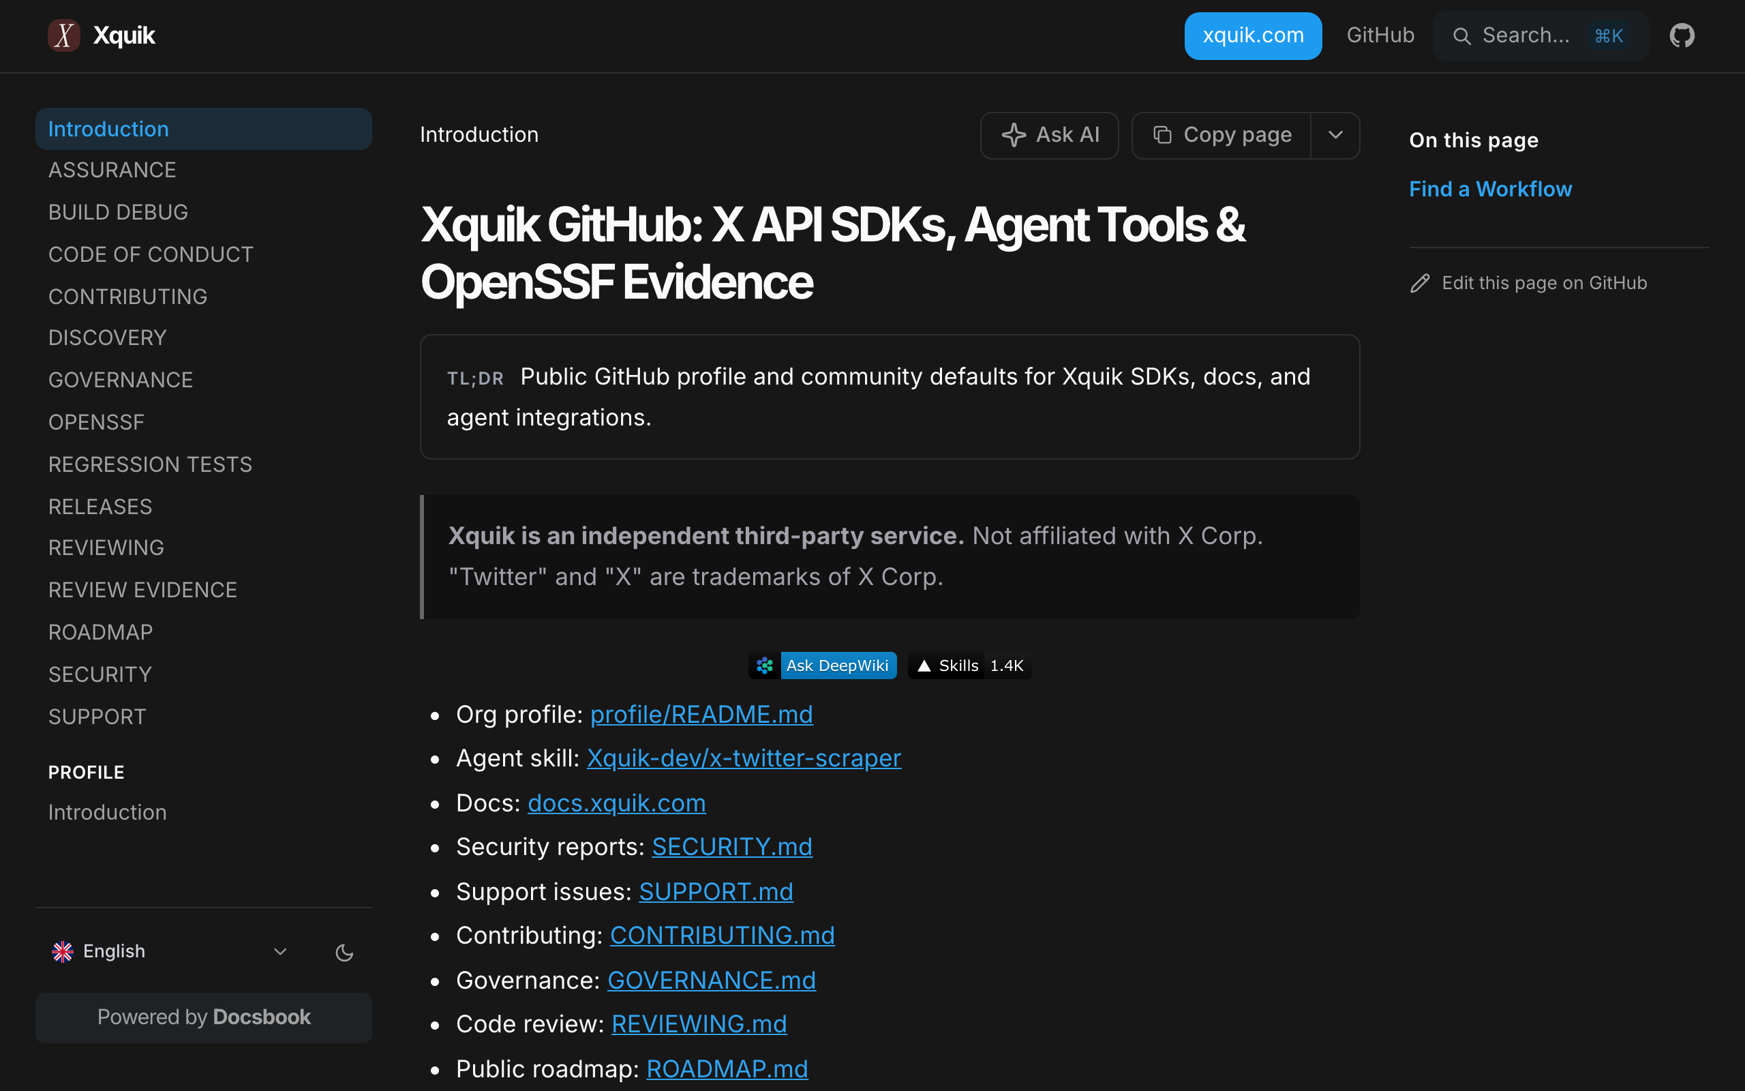Open the CONTRIBUTING.md link

723,935
